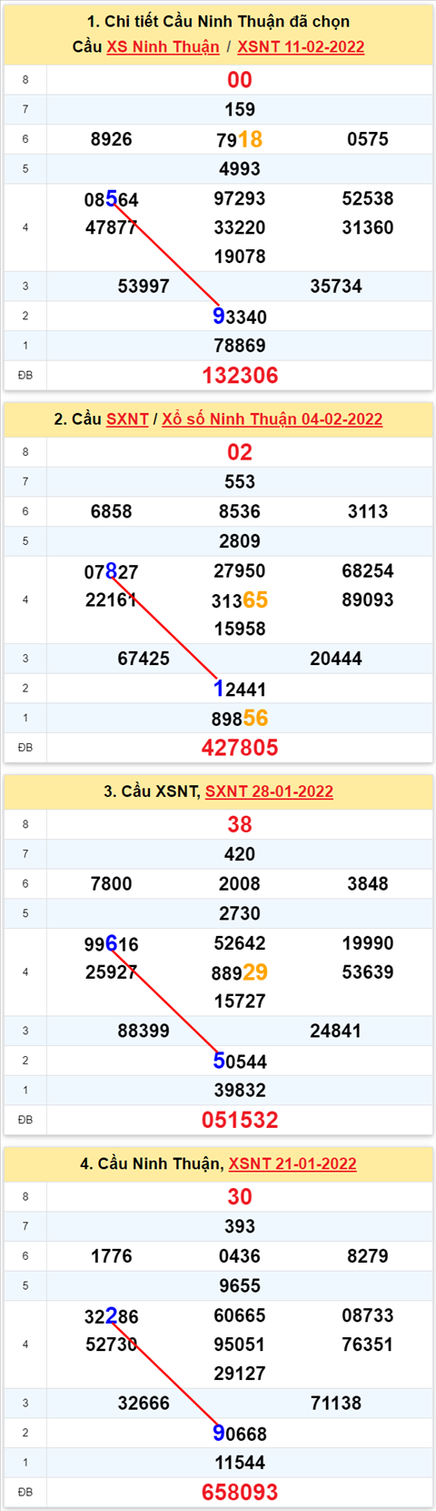This screenshot has width=436, height=1511.
Task: Select fourth prize number 76351
Action: coord(368,1344)
